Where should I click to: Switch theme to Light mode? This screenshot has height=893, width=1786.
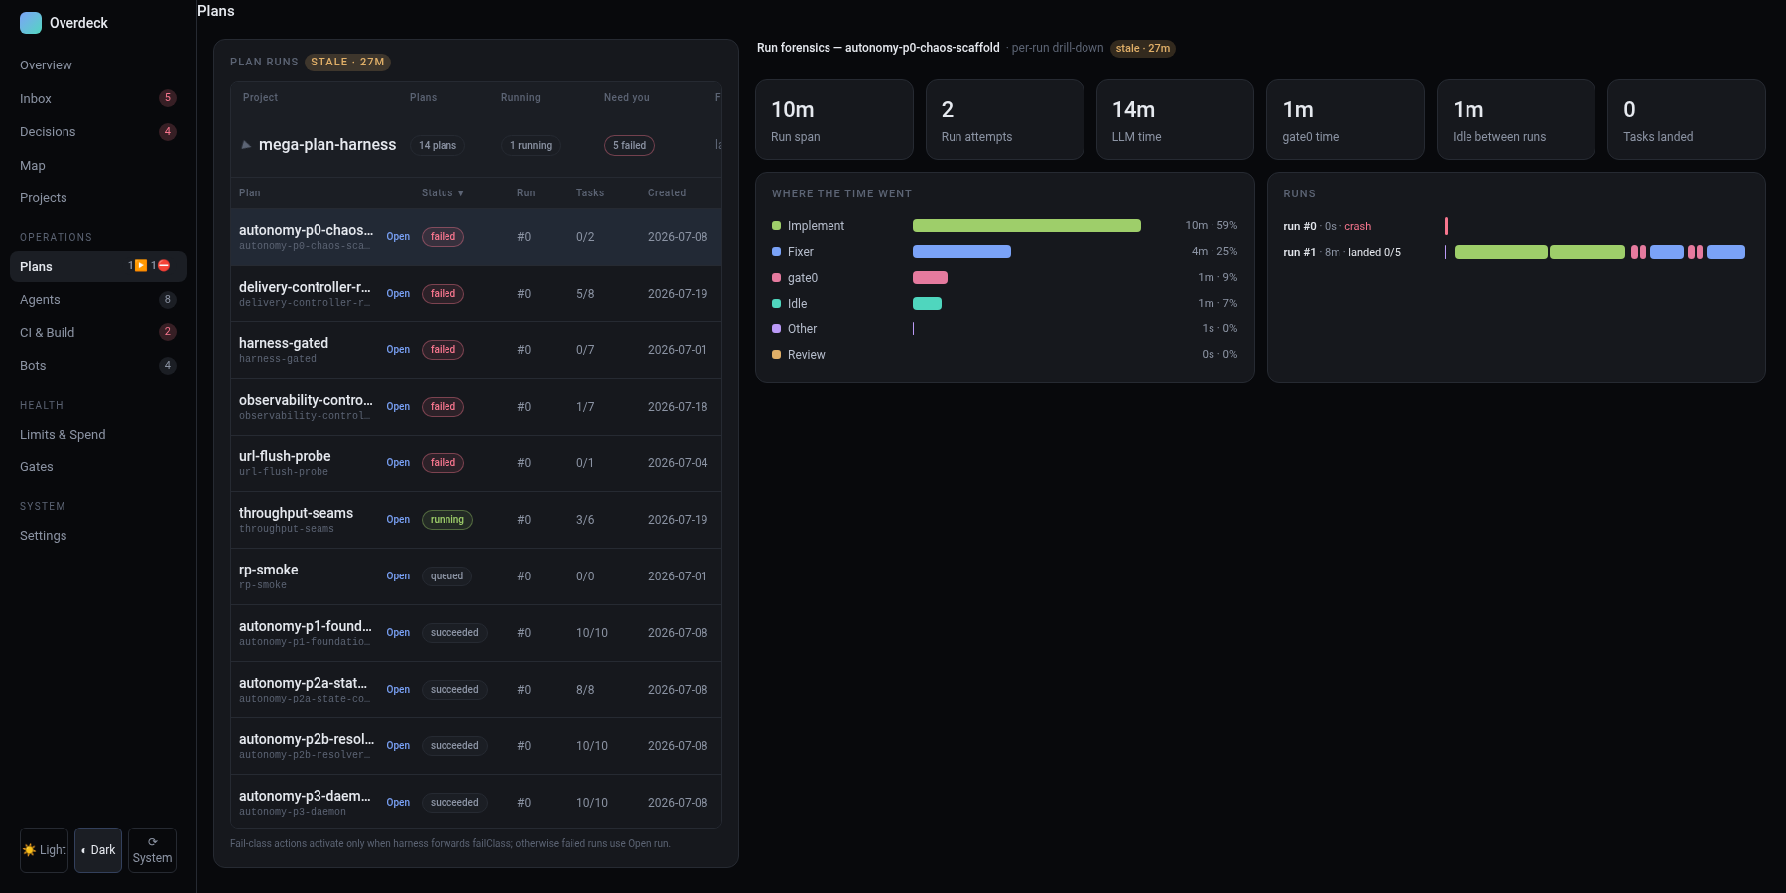click(x=45, y=850)
